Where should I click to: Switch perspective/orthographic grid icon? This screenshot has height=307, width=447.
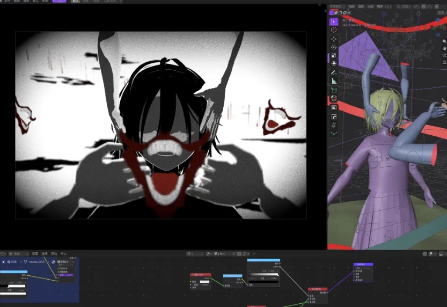pos(444,62)
